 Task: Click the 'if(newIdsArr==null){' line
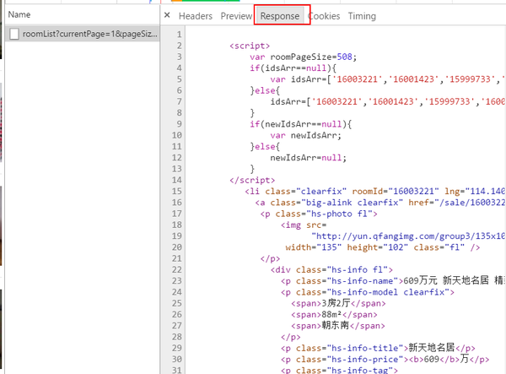point(301,124)
